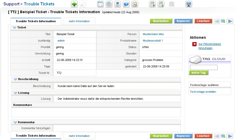Collapse the Beschreibung section
This screenshot has height=140, width=236.
(x=15, y=79)
